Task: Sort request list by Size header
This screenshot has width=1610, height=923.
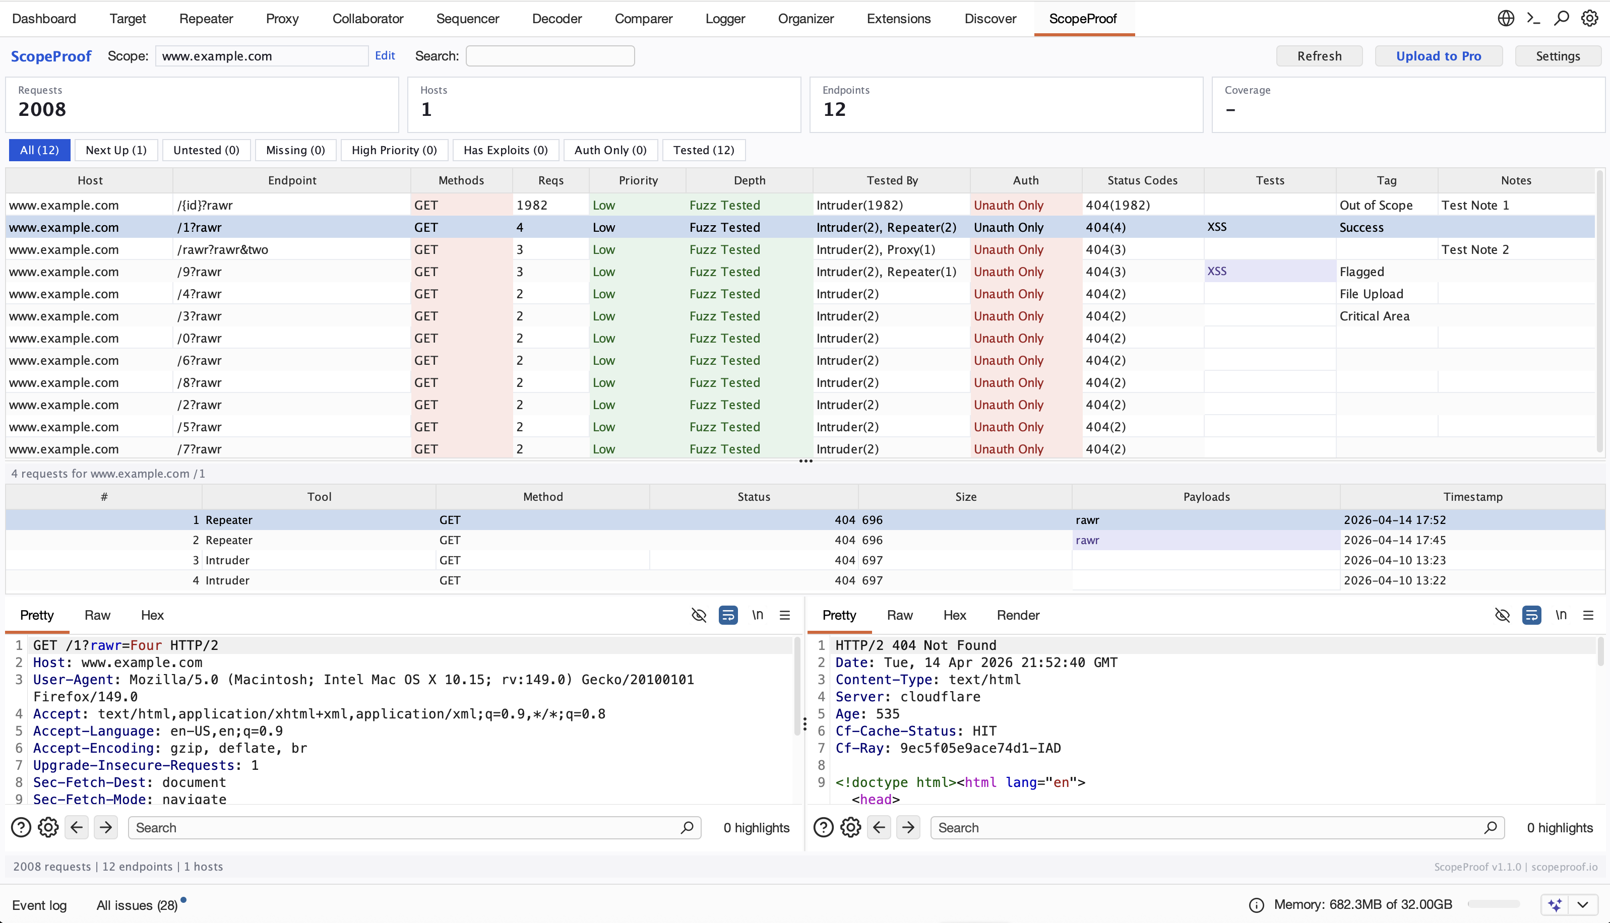Action: coord(965,497)
